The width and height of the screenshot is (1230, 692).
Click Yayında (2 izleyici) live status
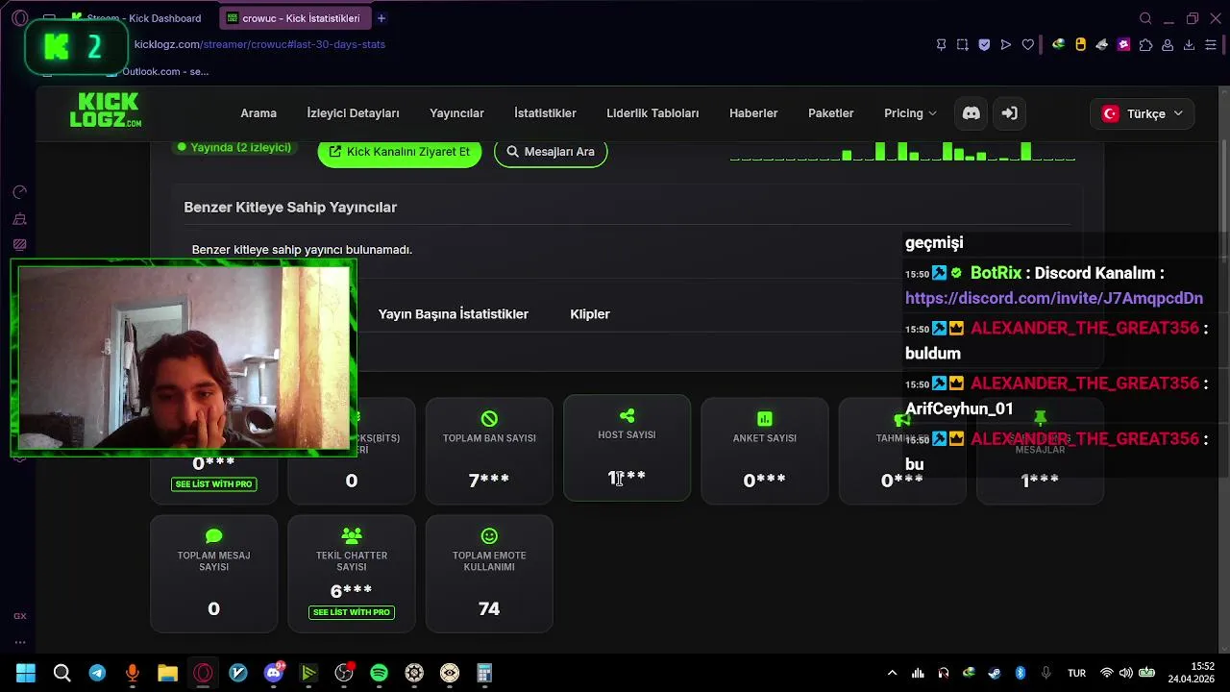[234, 148]
